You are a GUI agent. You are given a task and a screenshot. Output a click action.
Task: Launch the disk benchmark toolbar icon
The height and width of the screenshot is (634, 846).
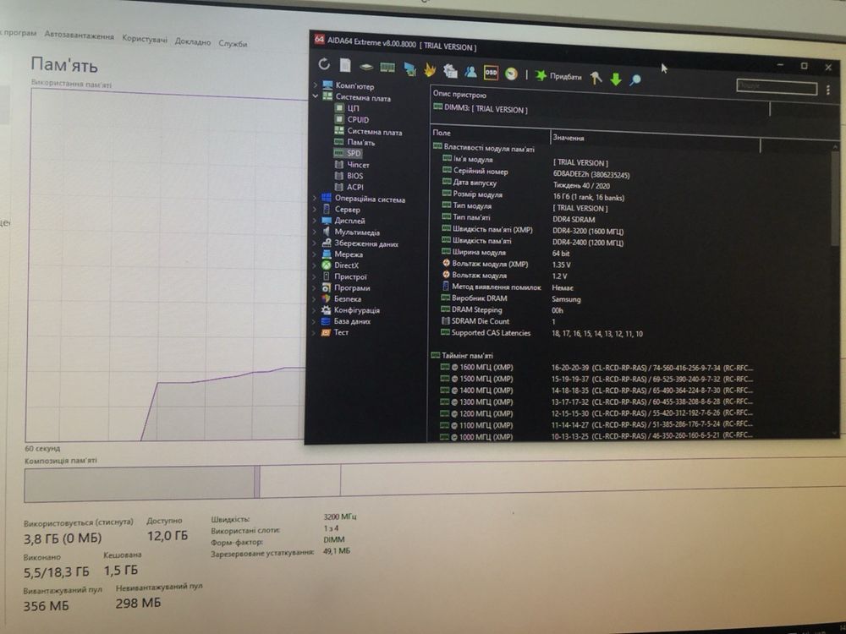[366, 67]
